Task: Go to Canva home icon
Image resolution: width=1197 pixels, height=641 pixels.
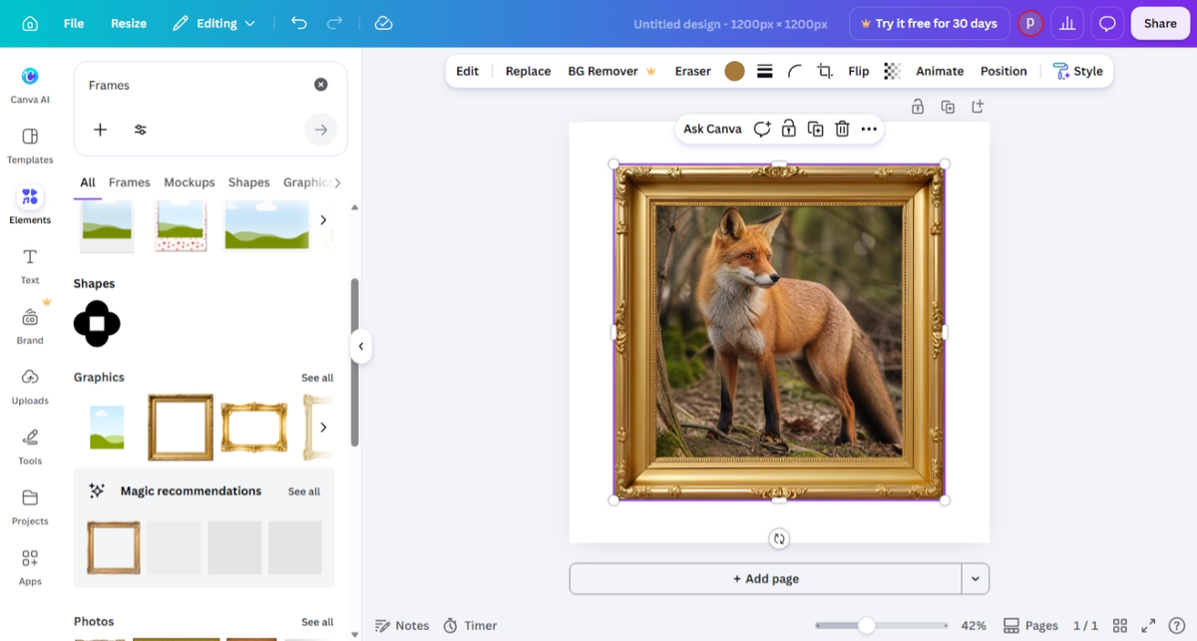Action: click(30, 23)
